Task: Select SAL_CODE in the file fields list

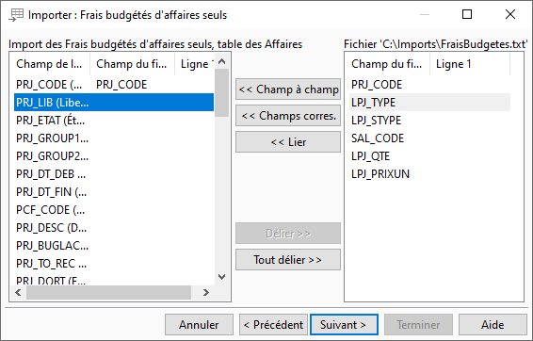Action: point(430,138)
